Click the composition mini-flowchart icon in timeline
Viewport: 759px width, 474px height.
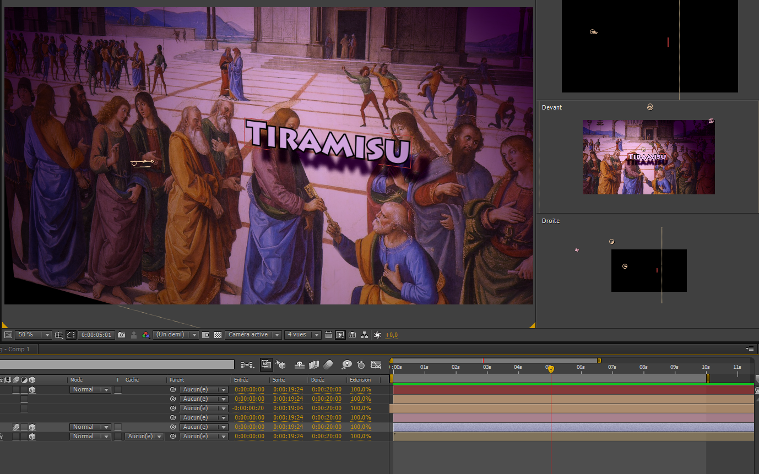click(x=247, y=364)
